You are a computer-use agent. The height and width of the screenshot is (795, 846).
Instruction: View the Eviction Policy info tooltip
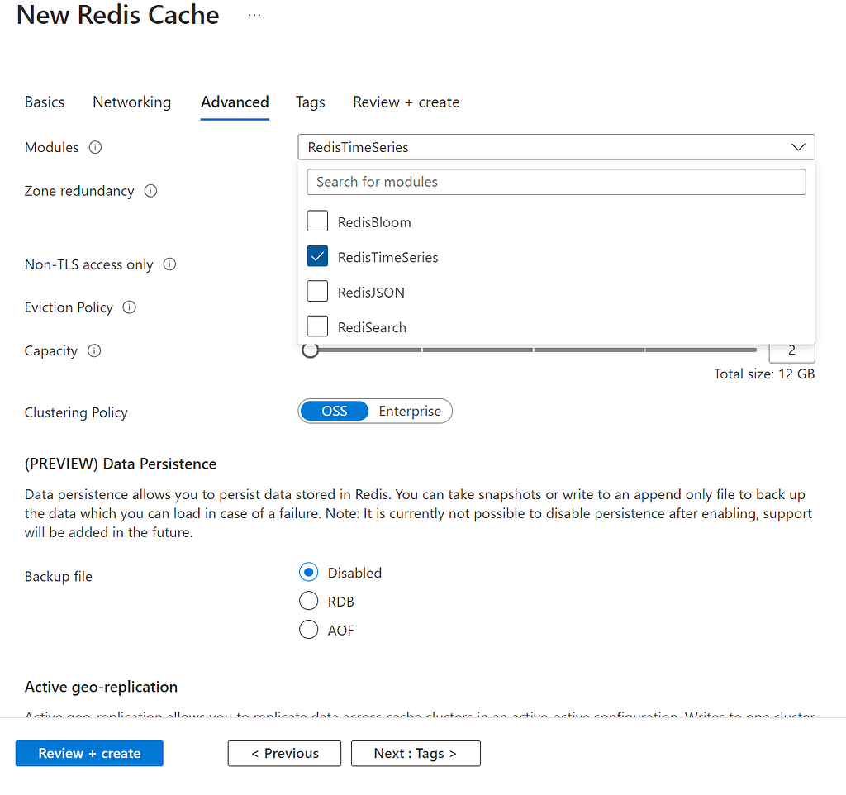tap(129, 307)
